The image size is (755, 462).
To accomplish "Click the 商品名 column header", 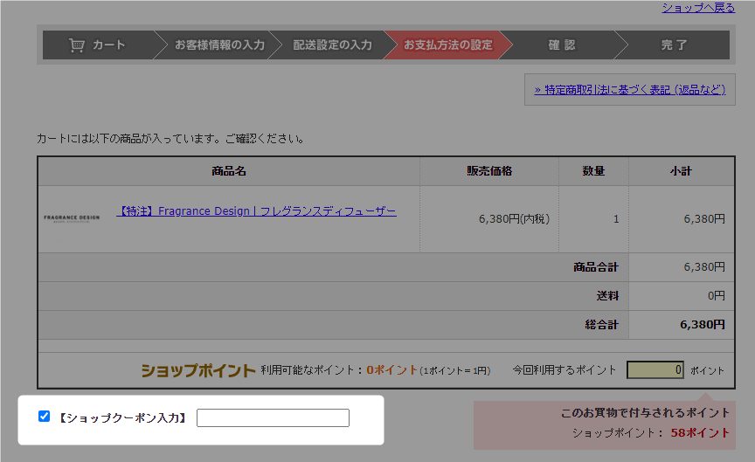I will [229, 171].
